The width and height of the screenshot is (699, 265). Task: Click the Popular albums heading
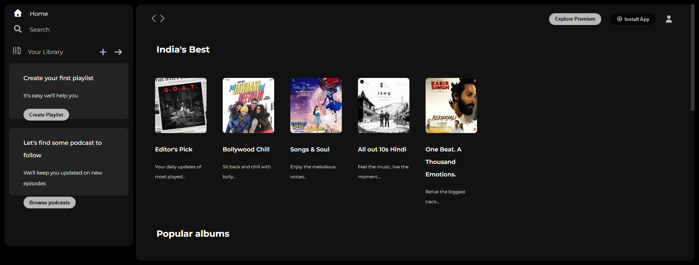pos(193,234)
